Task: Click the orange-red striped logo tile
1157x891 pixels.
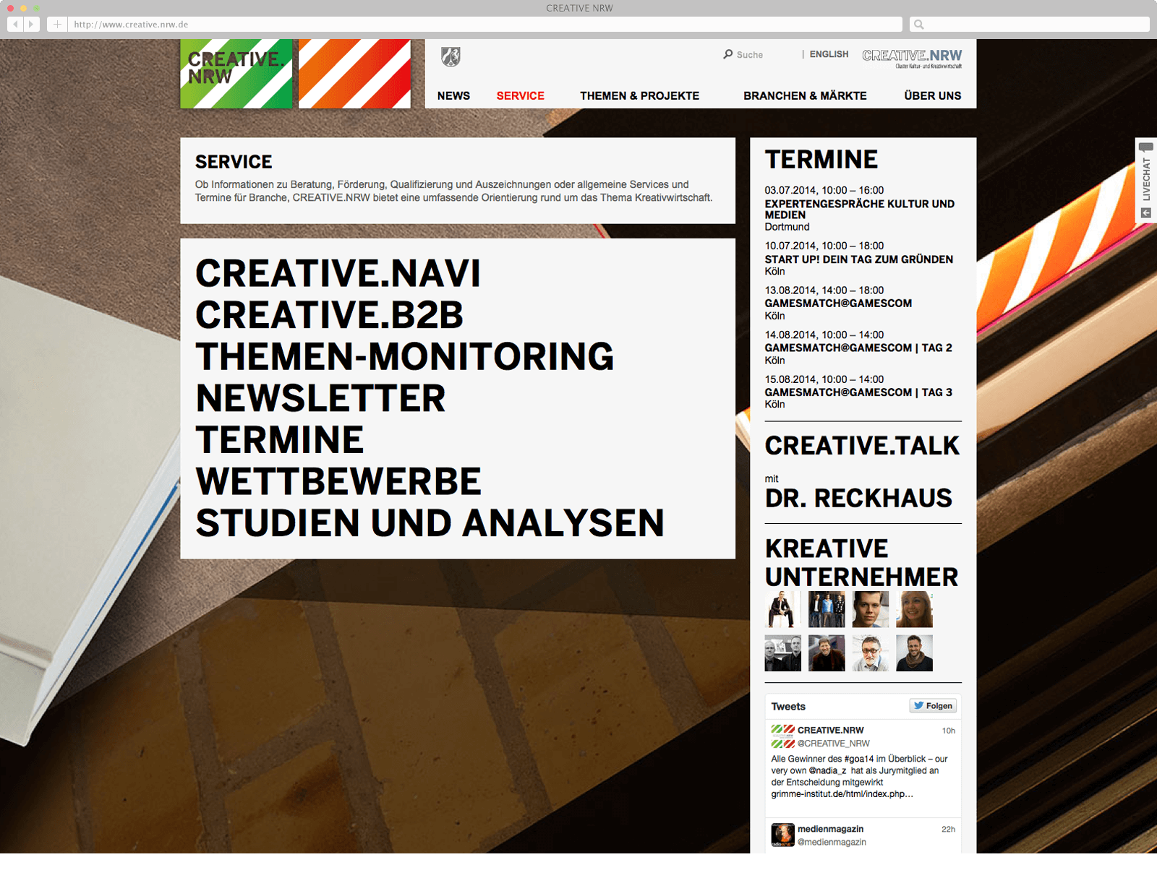Action: (x=354, y=74)
